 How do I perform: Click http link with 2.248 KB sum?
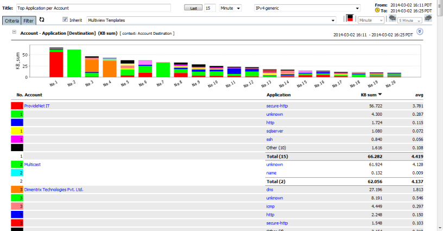[x=270, y=215]
